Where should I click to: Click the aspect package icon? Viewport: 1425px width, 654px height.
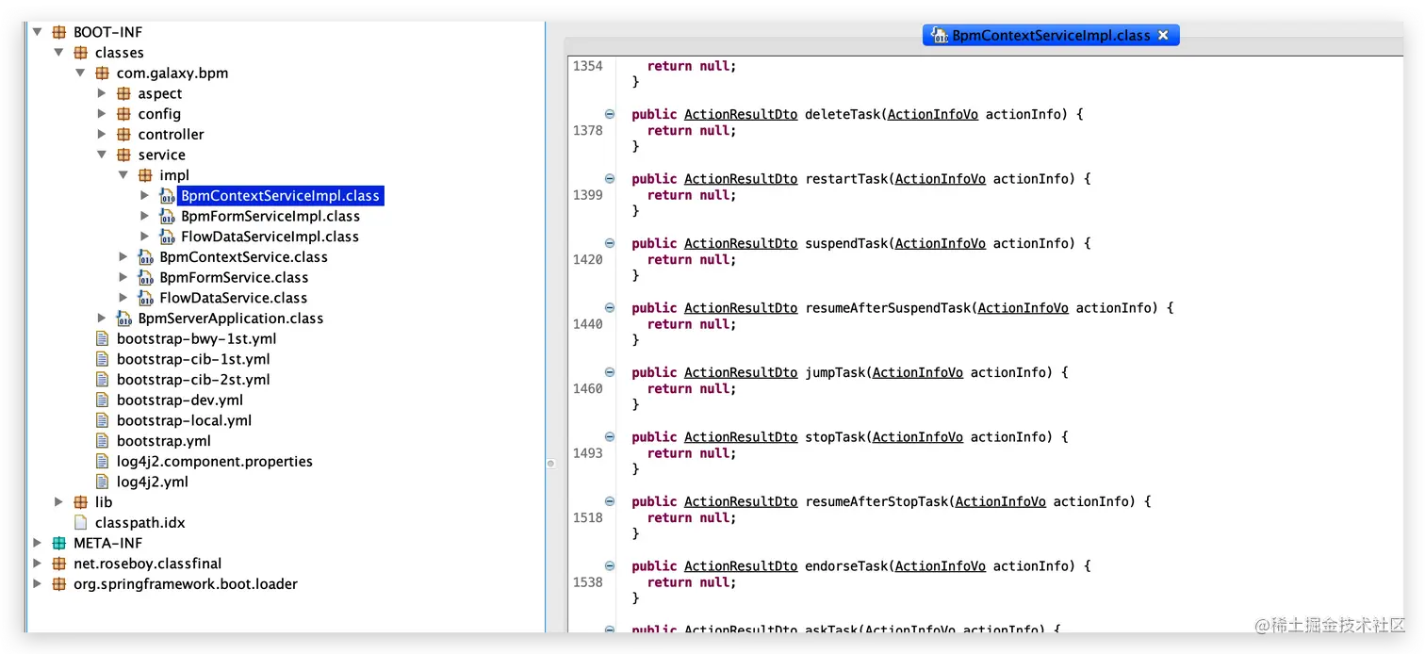(x=123, y=93)
